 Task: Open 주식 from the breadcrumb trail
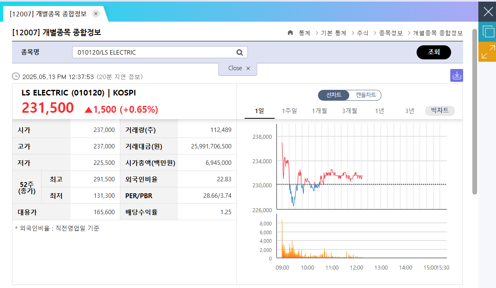pyautogui.click(x=362, y=33)
